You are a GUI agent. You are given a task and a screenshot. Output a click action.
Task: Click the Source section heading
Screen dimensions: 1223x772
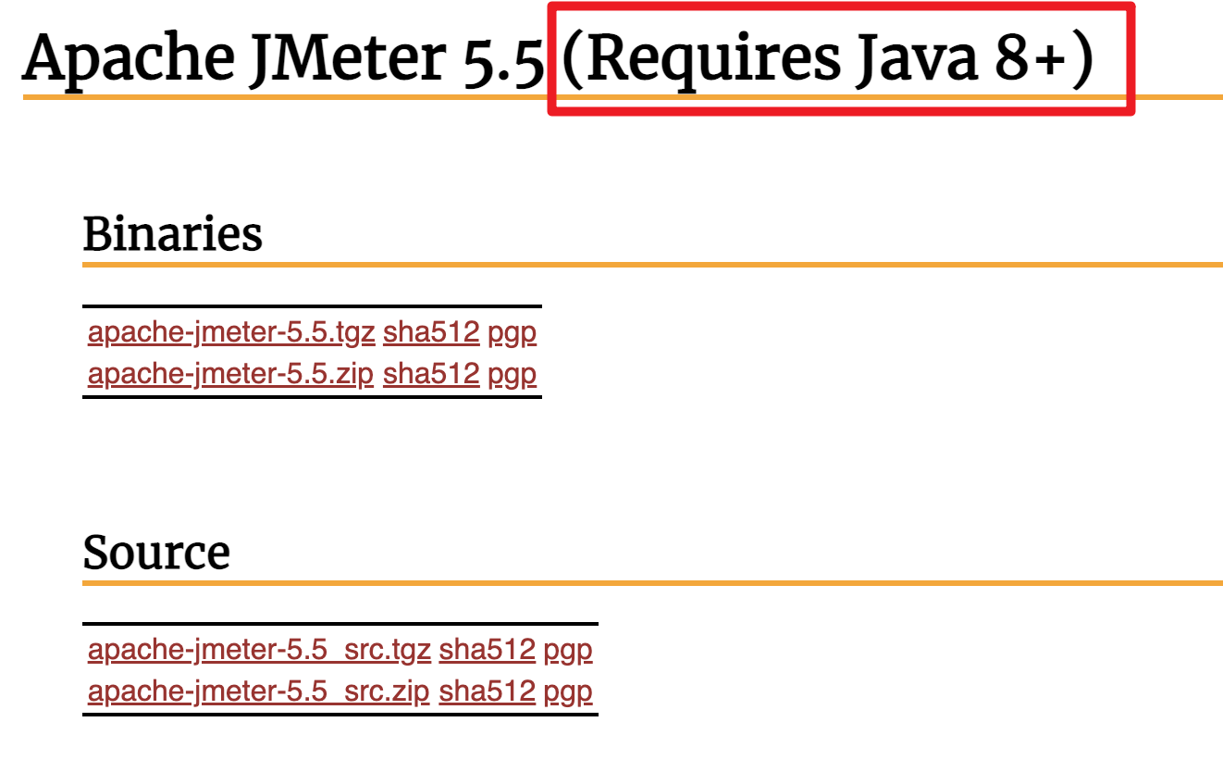[156, 552]
